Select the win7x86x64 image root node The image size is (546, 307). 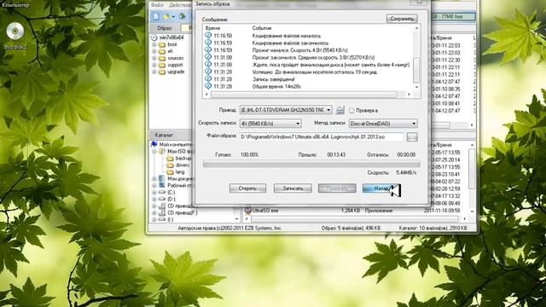171,38
